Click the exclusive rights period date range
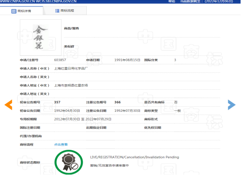 point(83,119)
